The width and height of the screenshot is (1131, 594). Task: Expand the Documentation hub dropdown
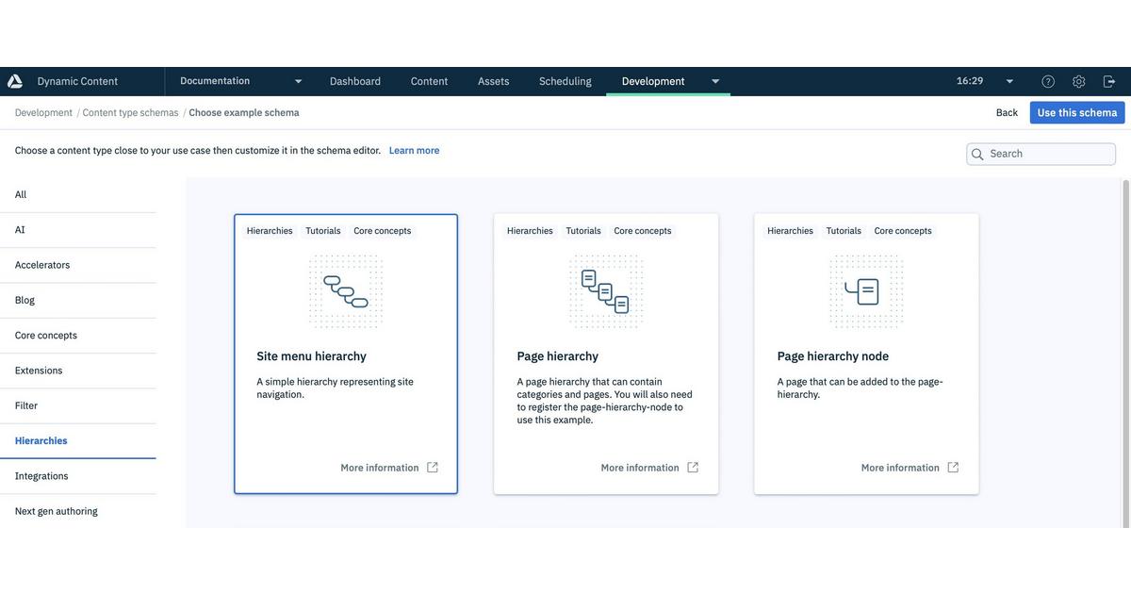pyautogui.click(x=298, y=81)
